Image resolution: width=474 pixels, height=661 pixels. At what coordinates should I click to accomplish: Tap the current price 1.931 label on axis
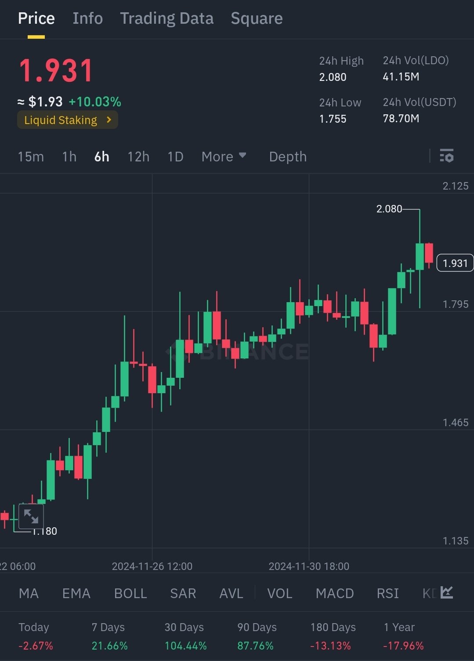[455, 263]
